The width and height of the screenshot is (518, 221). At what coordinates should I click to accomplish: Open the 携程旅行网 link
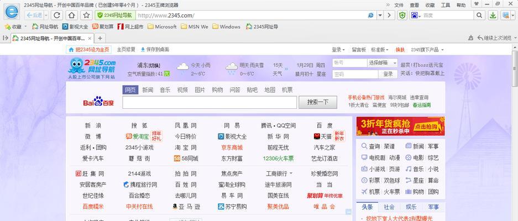coord(140,185)
